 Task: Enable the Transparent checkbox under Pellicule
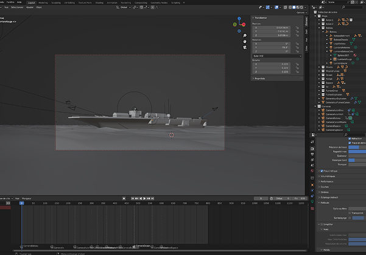350,213
